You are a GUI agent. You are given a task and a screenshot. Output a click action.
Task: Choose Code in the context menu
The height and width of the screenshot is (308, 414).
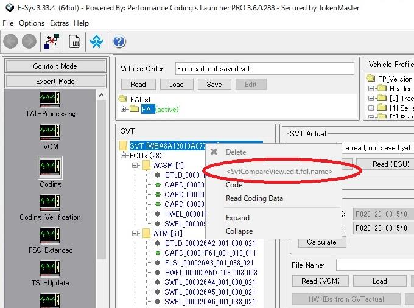click(273, 185)
